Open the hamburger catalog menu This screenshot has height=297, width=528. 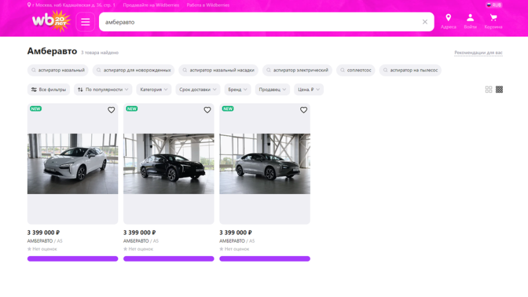pyautogui.click(x=85, y=22)
